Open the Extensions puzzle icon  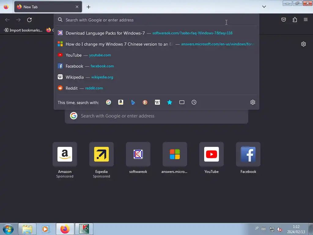tap(295, 20)
